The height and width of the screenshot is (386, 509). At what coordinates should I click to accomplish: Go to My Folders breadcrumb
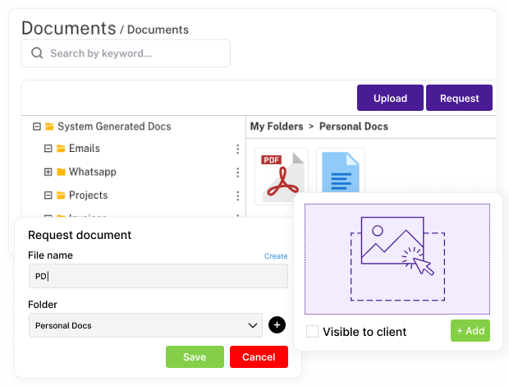coord(277,126)
